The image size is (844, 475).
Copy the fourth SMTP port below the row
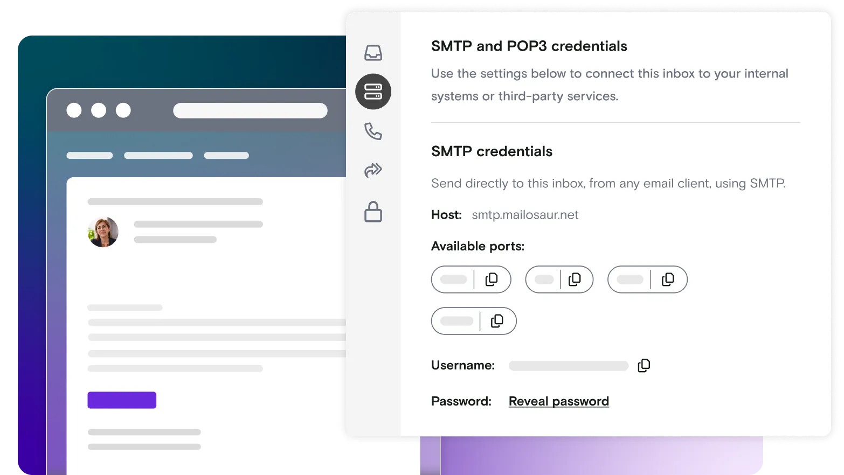497,320
